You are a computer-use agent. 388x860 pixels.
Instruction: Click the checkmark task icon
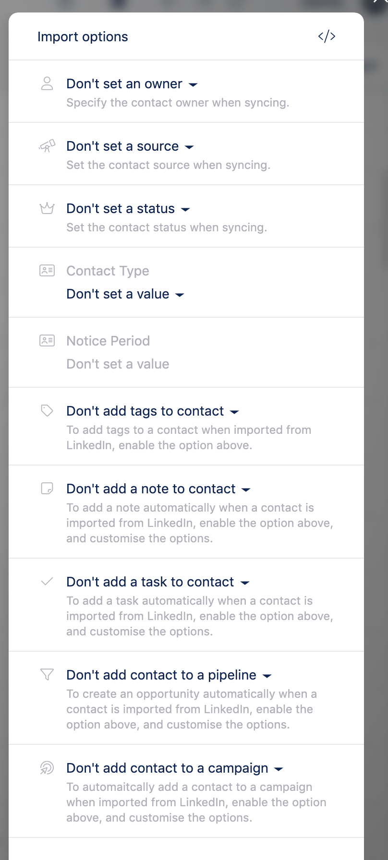pyautogui.click(x=47, y=582)
